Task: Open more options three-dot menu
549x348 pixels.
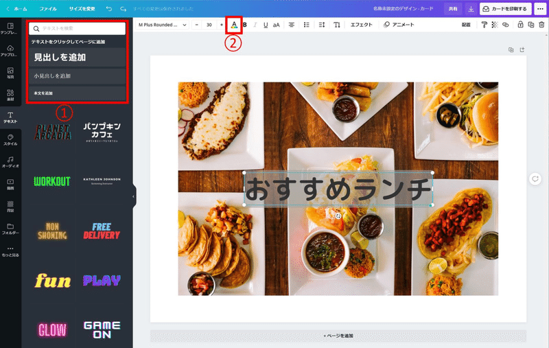Action: click(x=540, y=9)
